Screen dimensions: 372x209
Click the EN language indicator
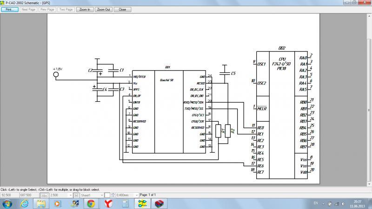tap(316, 203)
